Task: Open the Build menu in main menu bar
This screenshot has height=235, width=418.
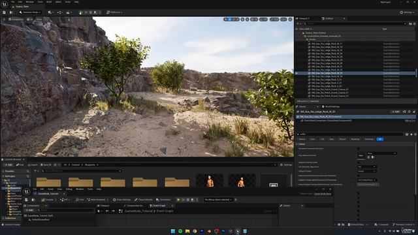Action: (x=49, y=2)
